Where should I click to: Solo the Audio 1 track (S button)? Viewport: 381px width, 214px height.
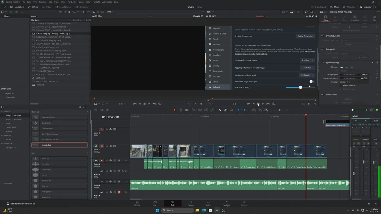(x=115, y=160)
